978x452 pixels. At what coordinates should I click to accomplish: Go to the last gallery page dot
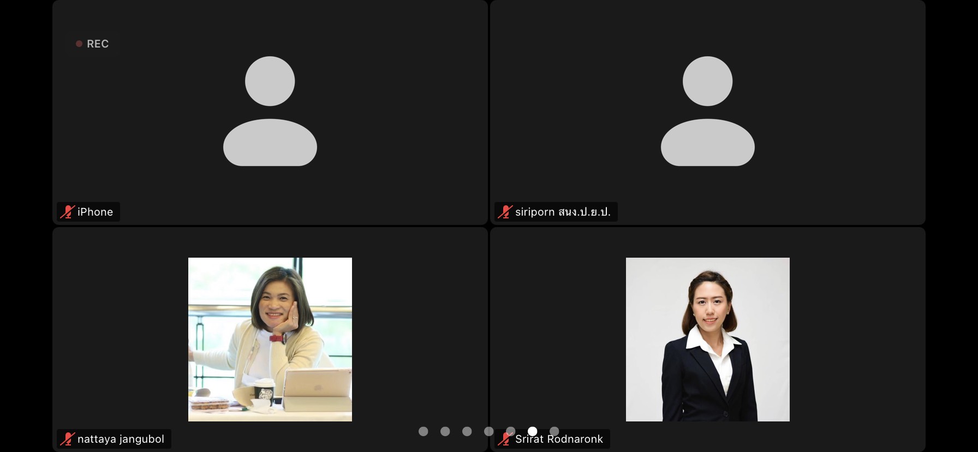554,431
